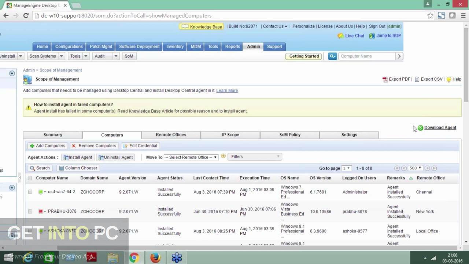This screenshot has height=264, width=469.
Task: Switch to the Summary tab
Action: (x=53, y=135)
